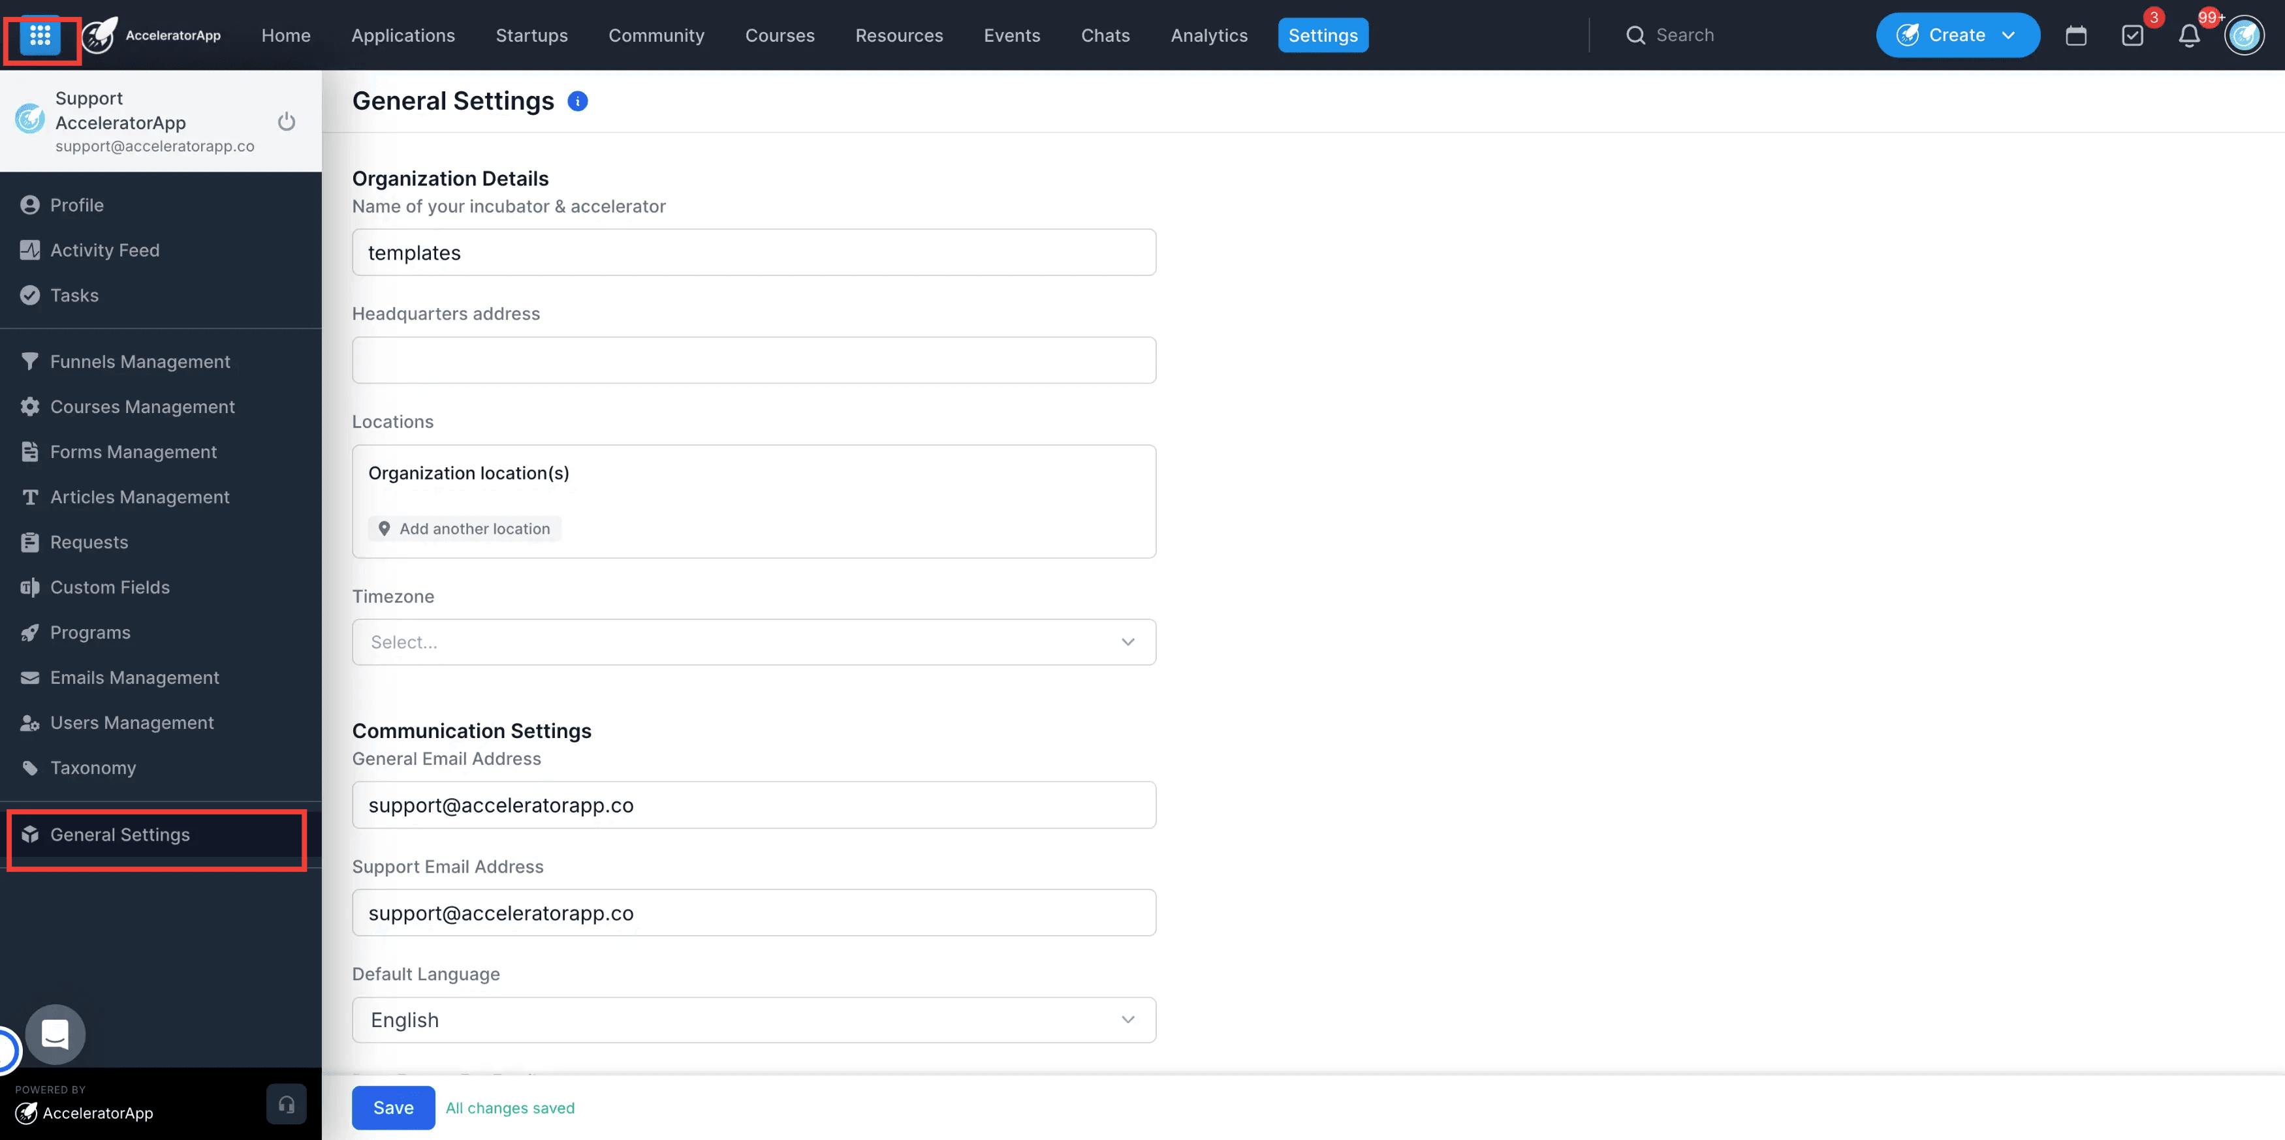Open the user avatar menu
The image size is (2285, 1140).
point(2245,35)
